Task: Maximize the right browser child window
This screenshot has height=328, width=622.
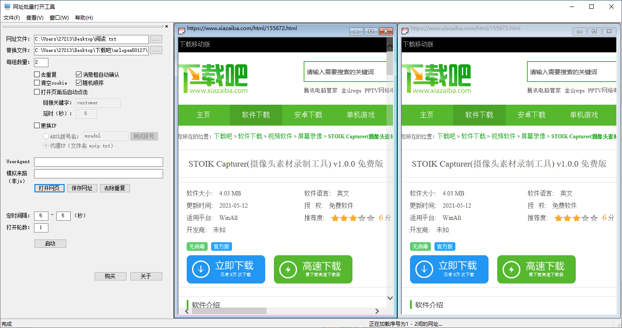Action: pyautogui.click(x=594, y=31)
